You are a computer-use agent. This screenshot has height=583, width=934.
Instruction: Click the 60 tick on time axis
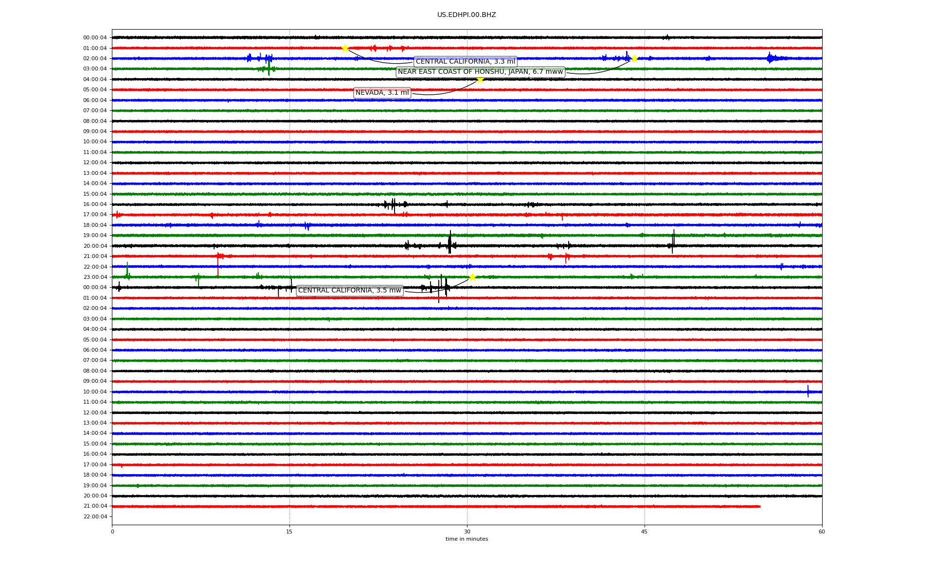coord(822,532)
